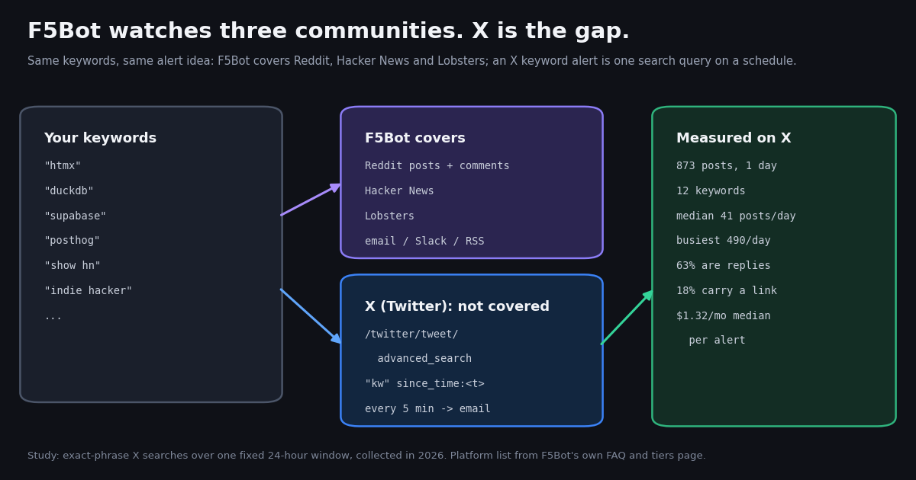Click the "duckdb" keyword
This screenshot has width=916, height=480.
coord(69,191)
